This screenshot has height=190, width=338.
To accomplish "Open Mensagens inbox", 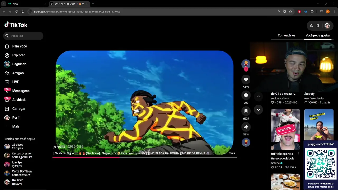I will click(21, 91).
